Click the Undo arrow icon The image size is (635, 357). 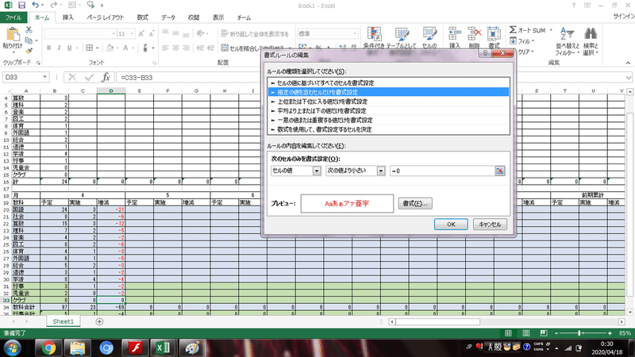[35, 6]
